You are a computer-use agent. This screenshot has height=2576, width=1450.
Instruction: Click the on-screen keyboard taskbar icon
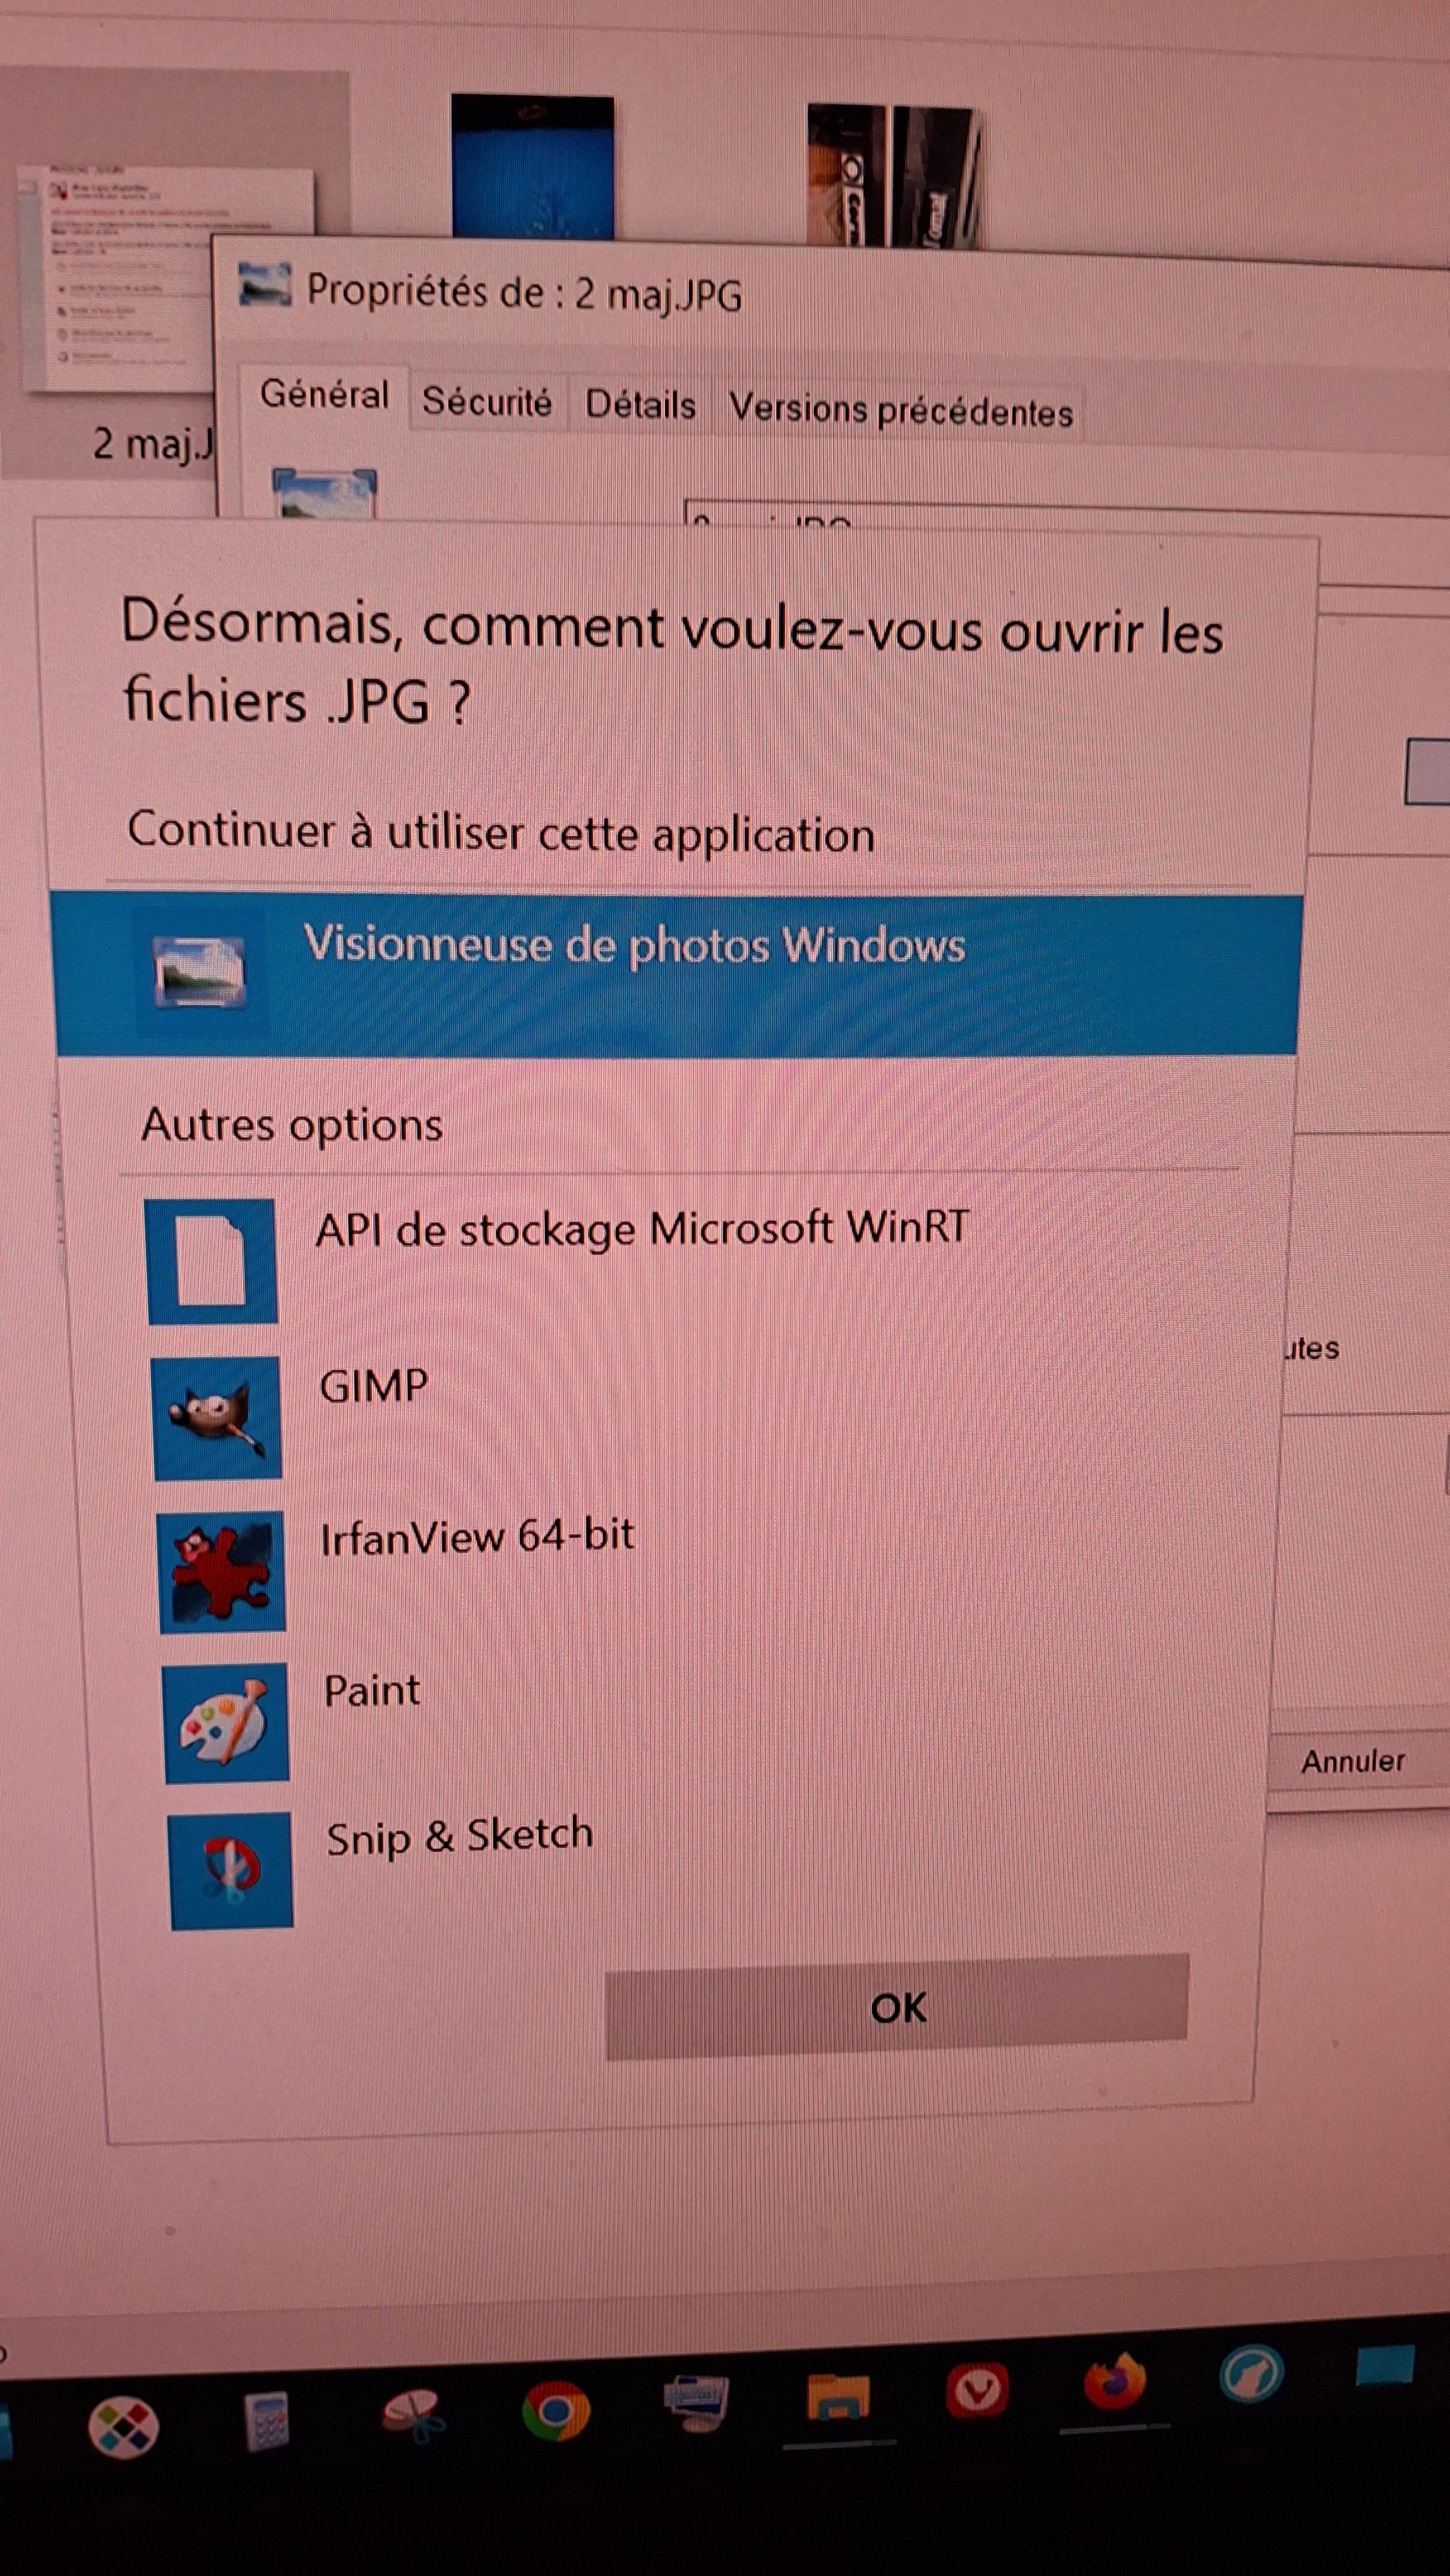[x=696, y=2404]
